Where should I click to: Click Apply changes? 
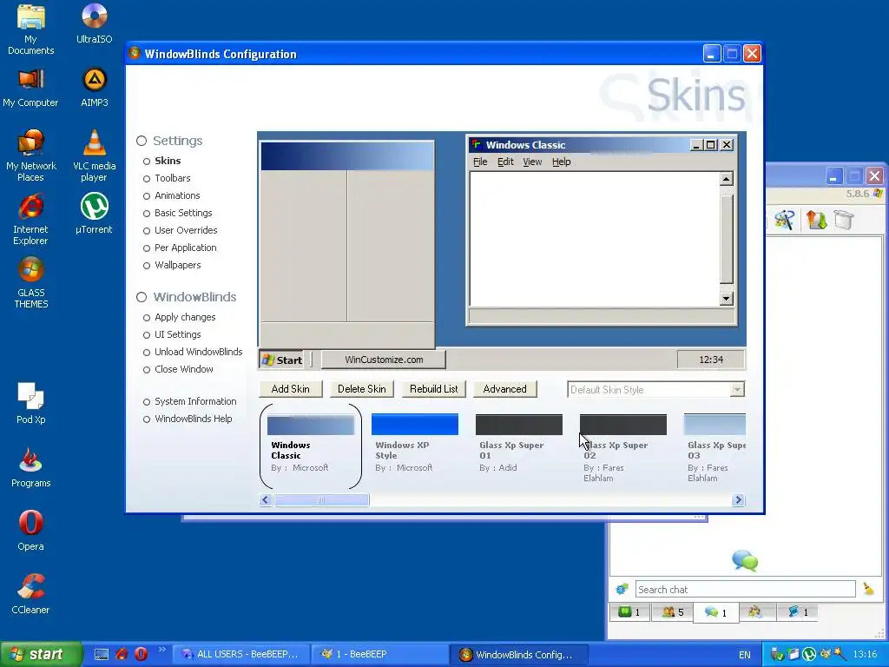185,317
